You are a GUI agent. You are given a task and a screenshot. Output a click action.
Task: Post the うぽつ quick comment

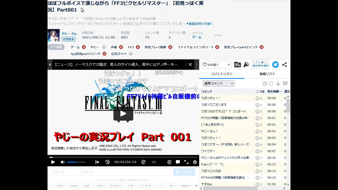pyautogui.click(x=60, y=186)
